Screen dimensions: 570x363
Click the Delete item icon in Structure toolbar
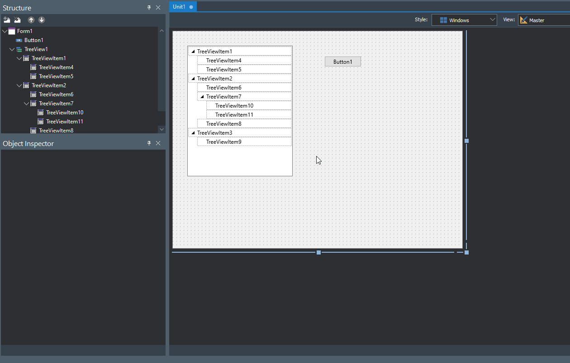[x=17, y=20]
